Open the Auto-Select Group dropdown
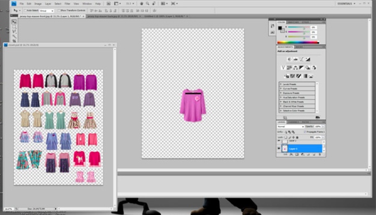Viewport: 376px width, 215px height. pos(47,11)
